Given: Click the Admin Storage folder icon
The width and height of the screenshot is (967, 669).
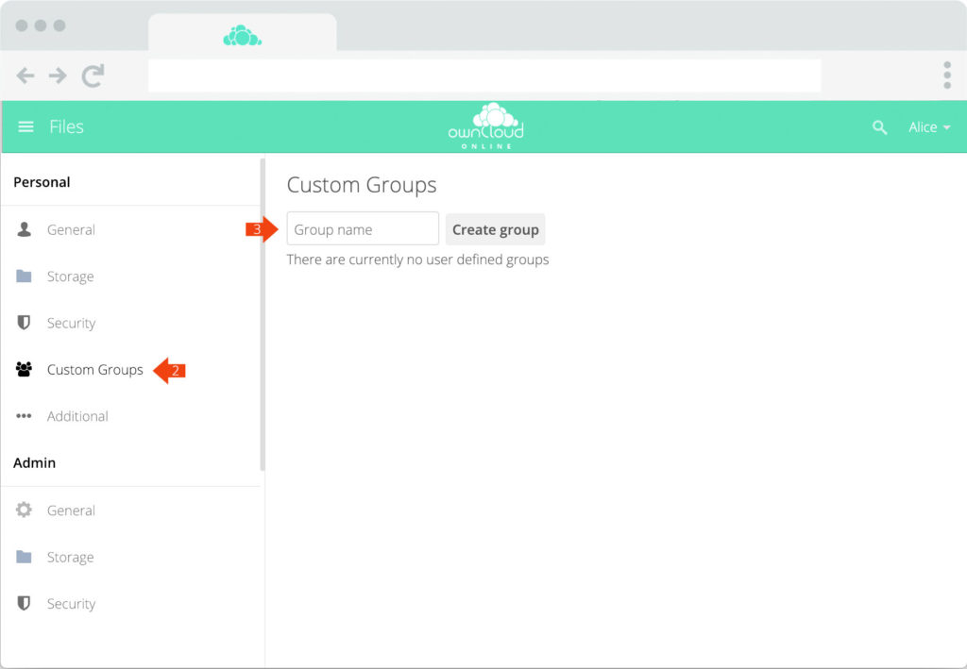Looking at the screenshot, I should (23, 557).
